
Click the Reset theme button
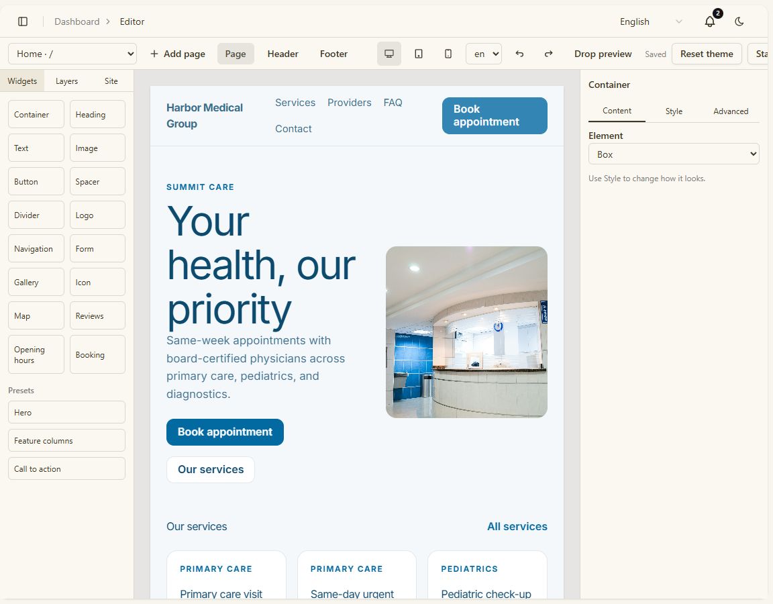click(x=707, y=54)
